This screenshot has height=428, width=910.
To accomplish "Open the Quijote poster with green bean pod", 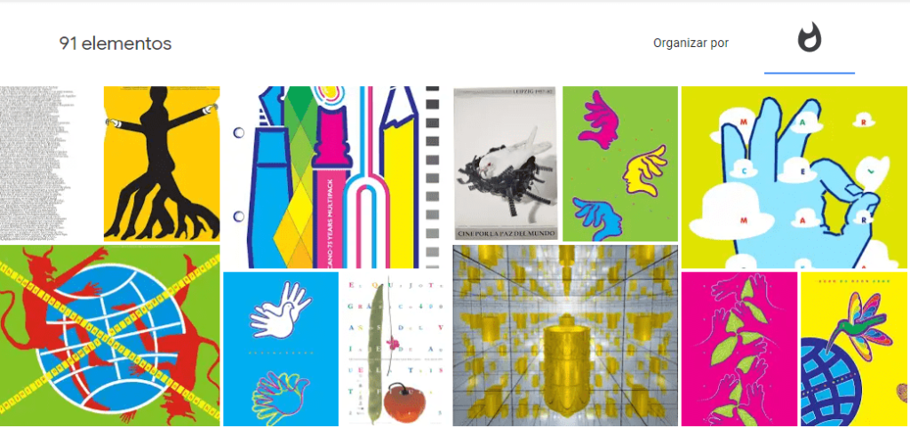I will click(x=395, y=349).
